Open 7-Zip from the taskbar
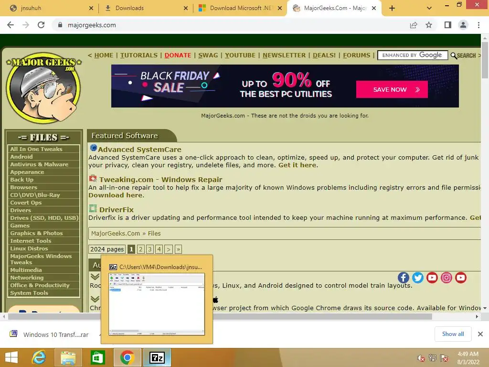 coord(157,357)
